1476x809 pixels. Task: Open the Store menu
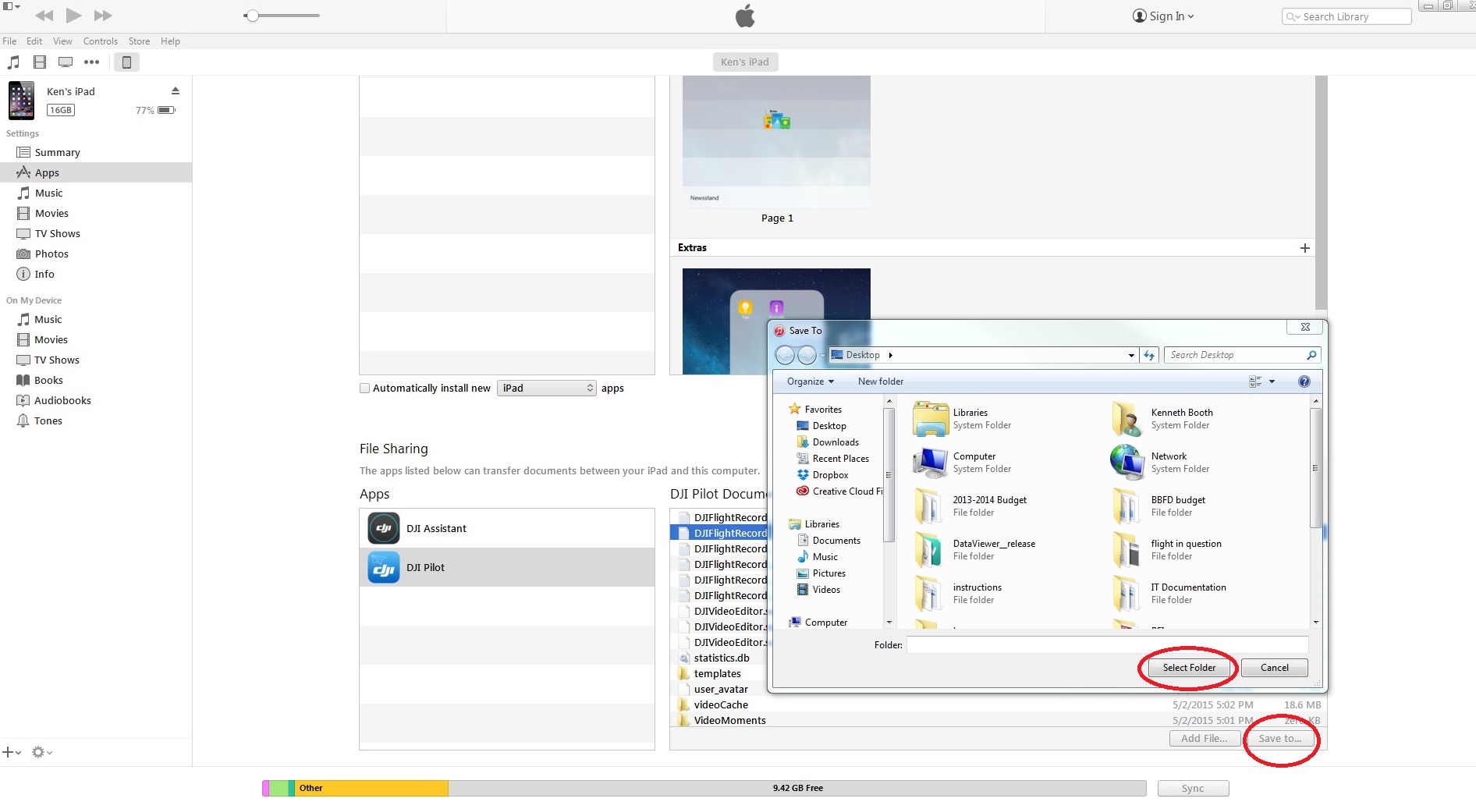(139, 41)
